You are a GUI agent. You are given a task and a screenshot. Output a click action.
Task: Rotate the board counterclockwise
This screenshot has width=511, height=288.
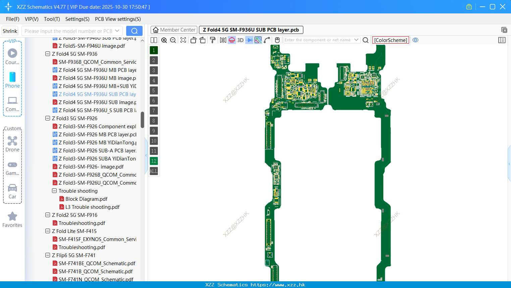coord(193,40)
